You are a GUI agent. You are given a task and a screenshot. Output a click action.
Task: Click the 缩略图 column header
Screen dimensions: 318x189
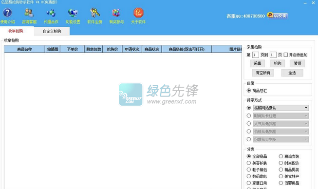(x=53, y=49)
